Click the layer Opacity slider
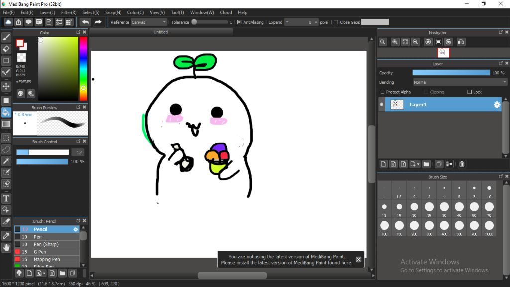Viewport: 510px width, 287px height. [451, 73]
